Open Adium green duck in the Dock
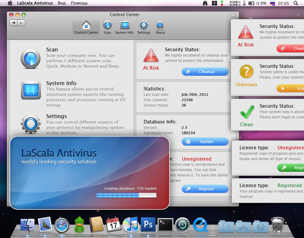 tap(79, 225)
